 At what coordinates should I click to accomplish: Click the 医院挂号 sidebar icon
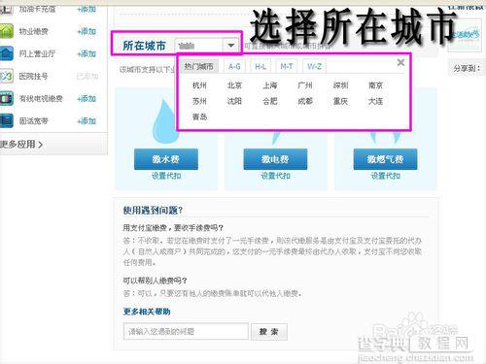(7, 76)
